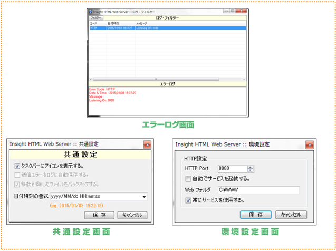Toggle タスクバーにアイコンを表示する checkbox
This screenshot has width=336, height=251.
[x=17, y=166]
